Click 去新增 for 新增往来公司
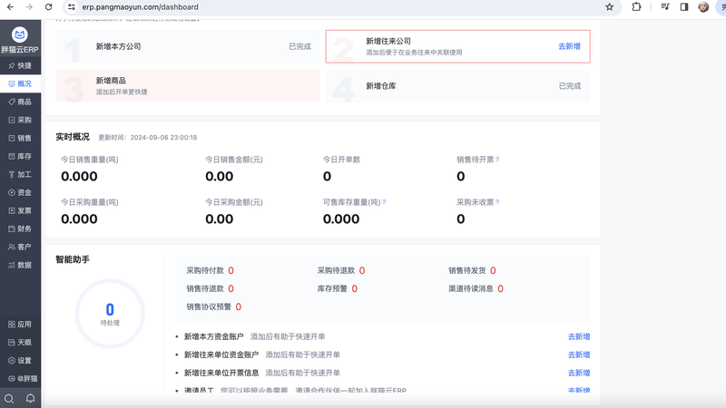This screenshot has height=408, width=726. [x=569, y=46]
